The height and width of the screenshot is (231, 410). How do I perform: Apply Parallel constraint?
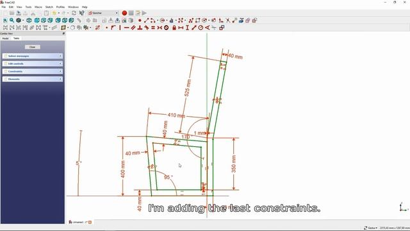pyautogui.click(x=133, y=28)
